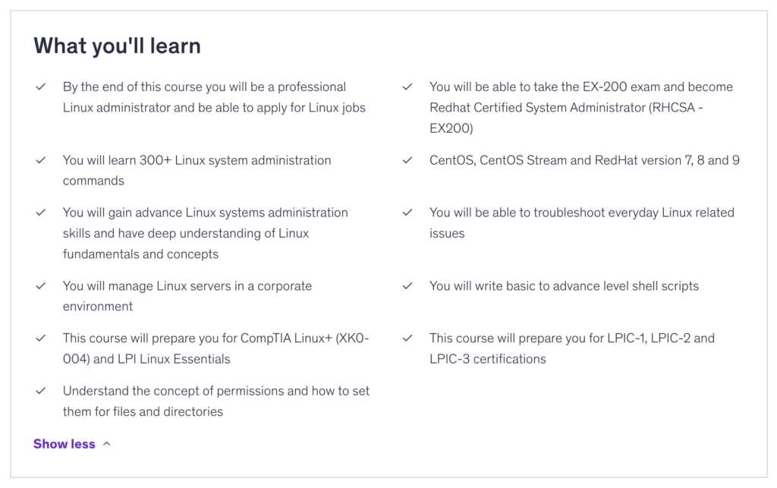This screenshot has height=488, width=777.
Task: Collapse list with Show less link
Action: click(x=64, y=444)
